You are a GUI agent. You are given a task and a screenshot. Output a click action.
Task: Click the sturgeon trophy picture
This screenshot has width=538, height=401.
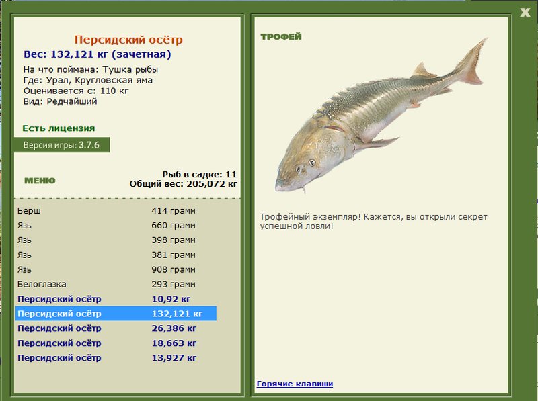[x=381, y=115]
